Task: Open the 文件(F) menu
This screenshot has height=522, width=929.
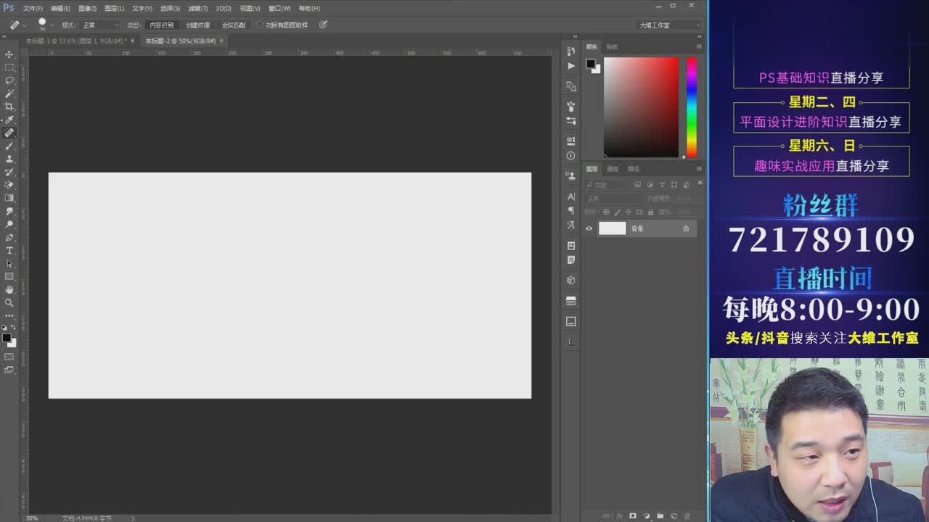Action: pos(33,8)
